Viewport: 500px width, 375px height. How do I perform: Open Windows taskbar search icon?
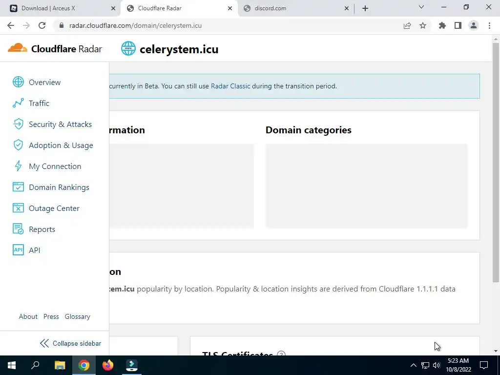click(x=35, y=365)
